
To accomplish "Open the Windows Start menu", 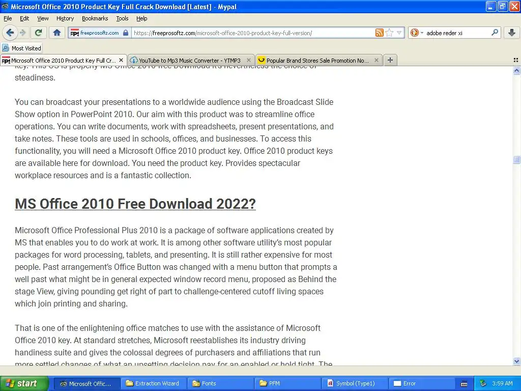I will pyautogui.click(x=24, y=383).
